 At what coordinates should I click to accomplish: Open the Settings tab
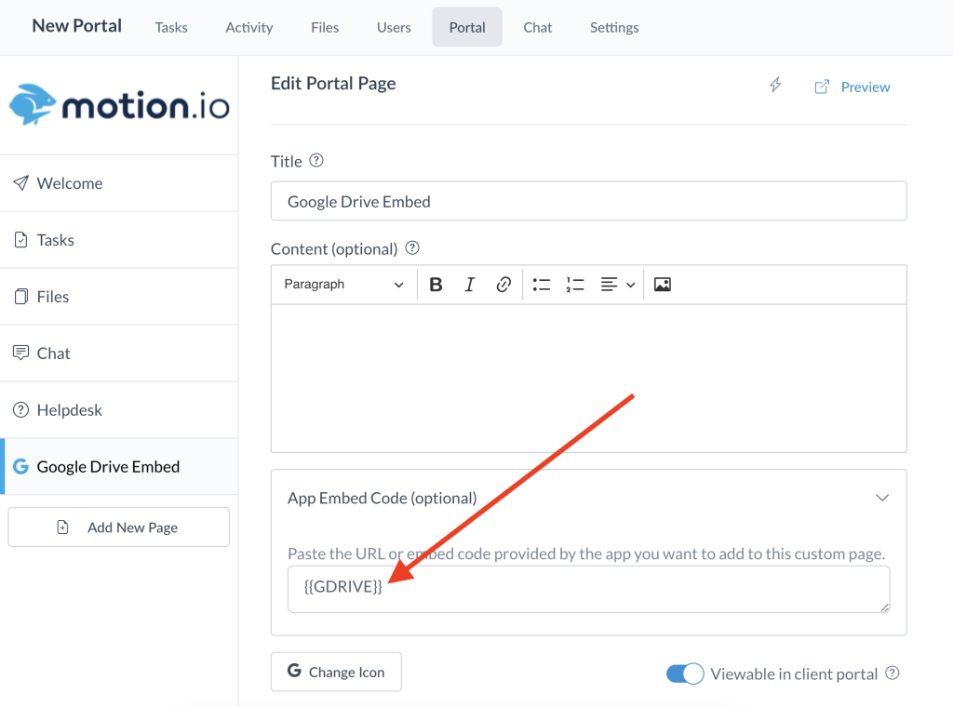point(614,27)
